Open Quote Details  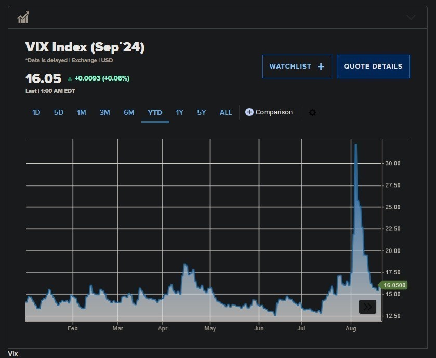click(x=373, y=67)
